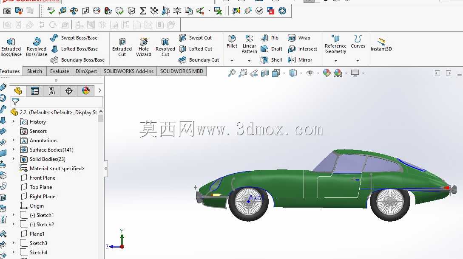Select the Draft tool

pyautogui.click(x=272, y=49)
